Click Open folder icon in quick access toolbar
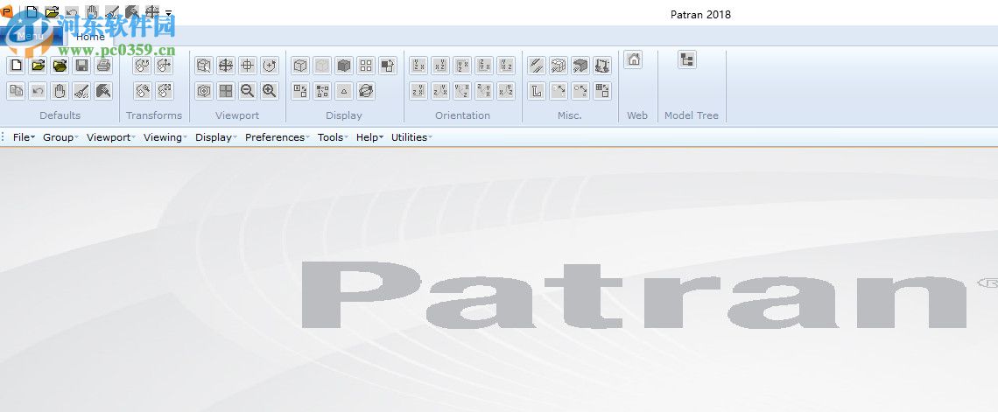 53,11
